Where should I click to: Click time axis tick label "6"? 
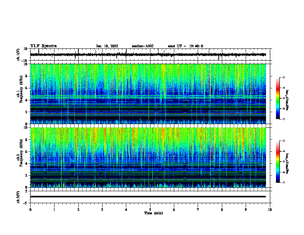point(174,210)
